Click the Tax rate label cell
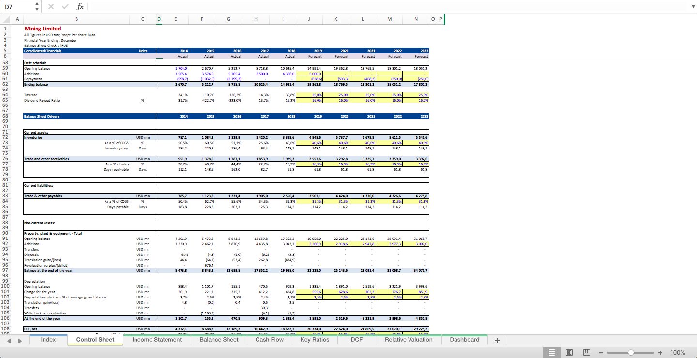Screen dimensions: 697x358 [x=31, y=95]
